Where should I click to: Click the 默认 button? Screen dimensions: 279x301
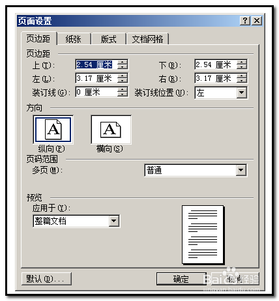(46, 279)
